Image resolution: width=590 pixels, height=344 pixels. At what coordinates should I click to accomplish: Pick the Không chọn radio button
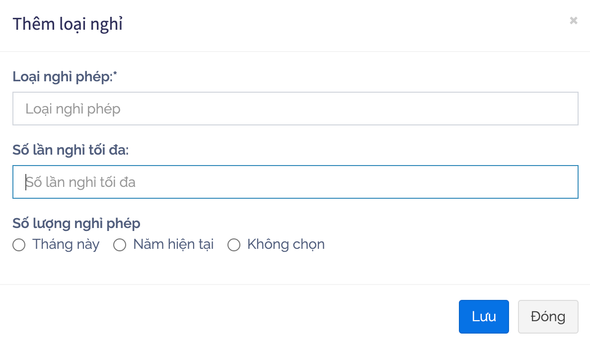pyautogui.click(x=233, y=245)
